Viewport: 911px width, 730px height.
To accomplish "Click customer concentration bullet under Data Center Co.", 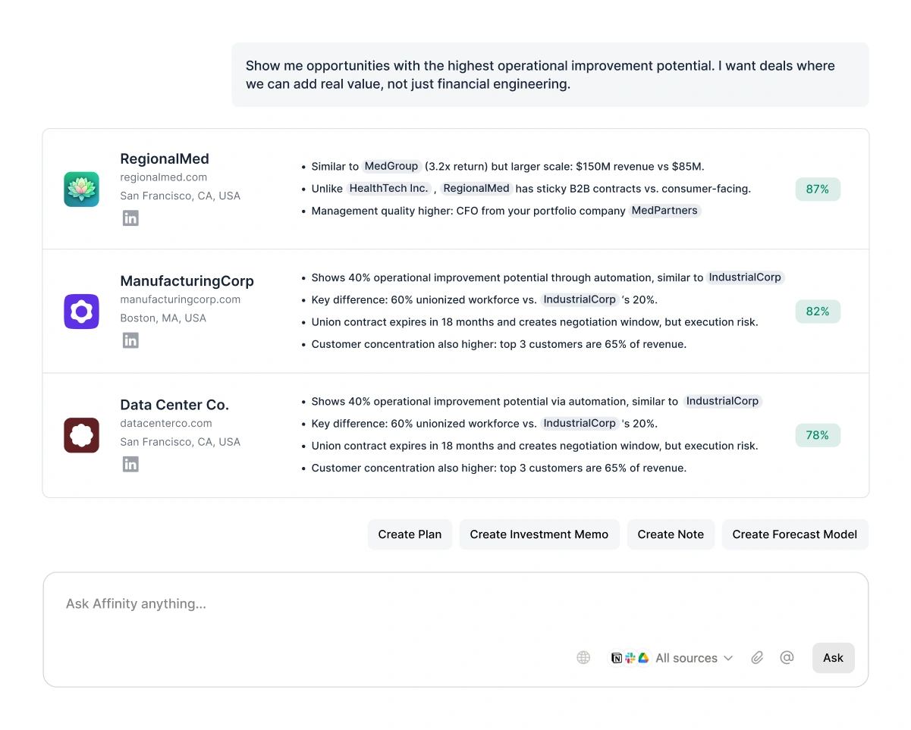I will (498, 468).
